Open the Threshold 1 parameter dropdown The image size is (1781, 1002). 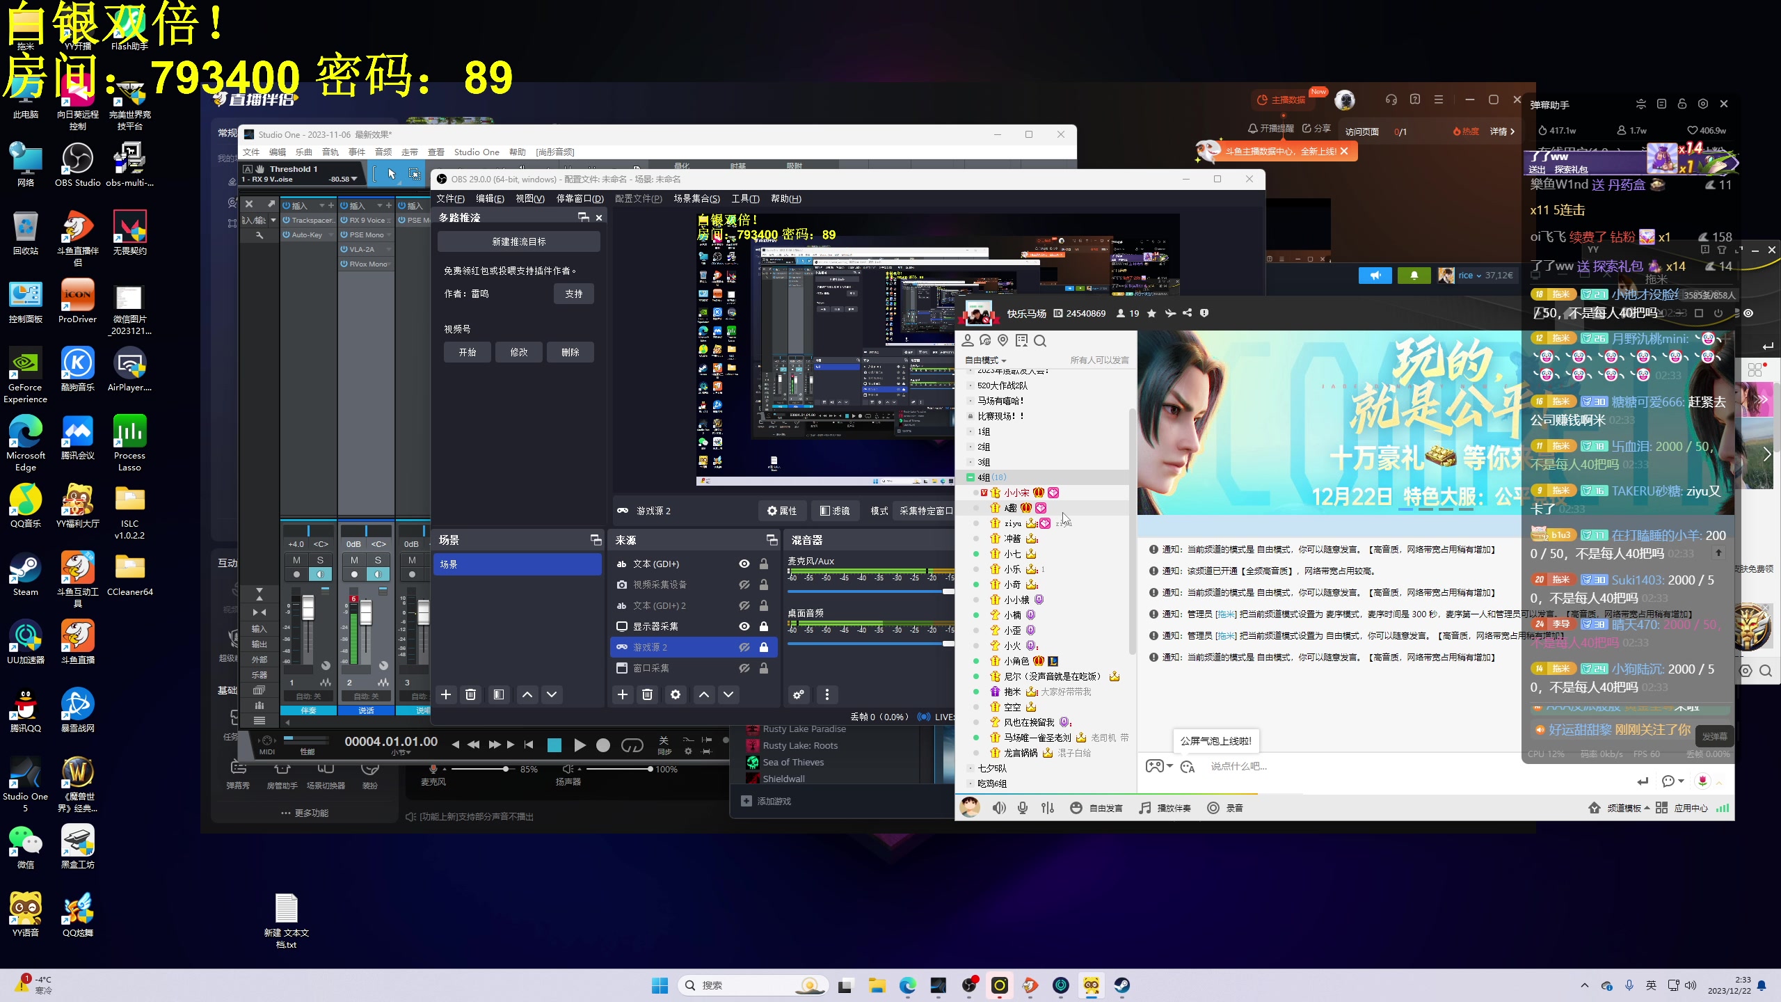click(x=355, y=179)
